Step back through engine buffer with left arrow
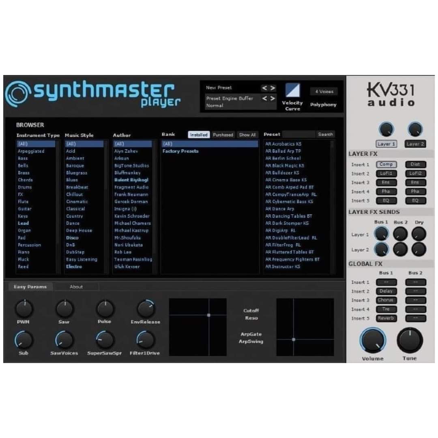The image size is (438, 438). 265,98
